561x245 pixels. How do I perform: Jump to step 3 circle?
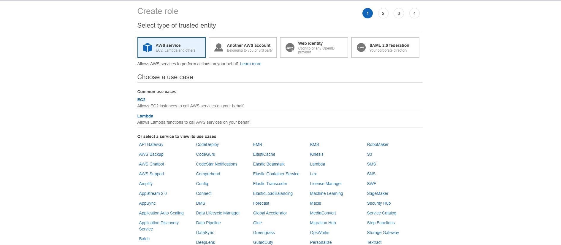(x=399, y=13)
